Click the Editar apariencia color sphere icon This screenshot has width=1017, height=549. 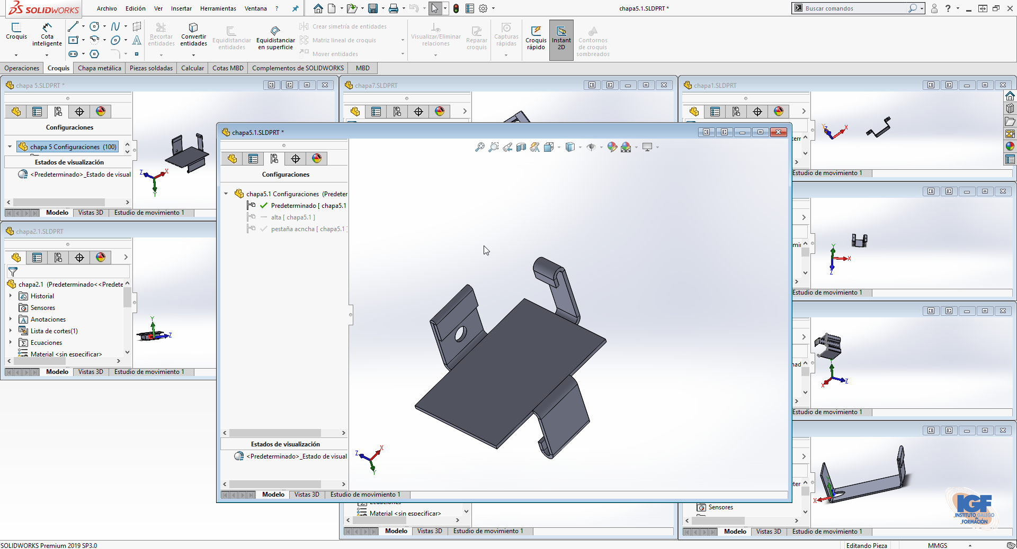(612, 147)
